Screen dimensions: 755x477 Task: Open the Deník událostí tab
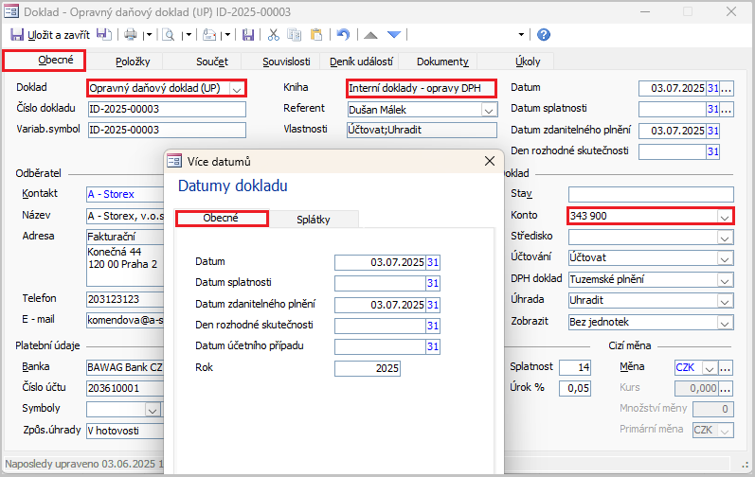pyautogui.click(x=361, y=62)
